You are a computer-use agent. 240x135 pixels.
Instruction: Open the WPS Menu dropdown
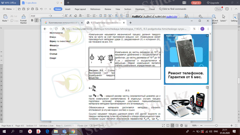coord(9,9)
